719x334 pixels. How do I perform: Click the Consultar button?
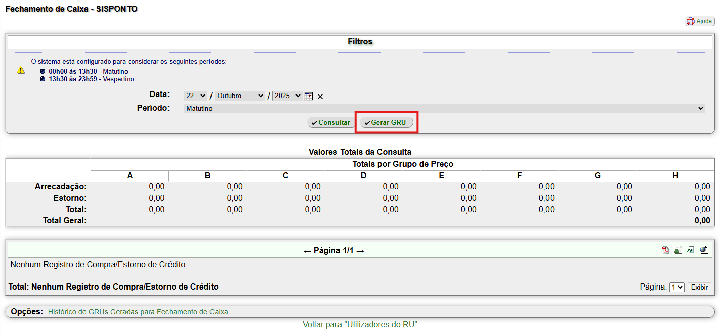pyautogui.click(x=331, y=123)
